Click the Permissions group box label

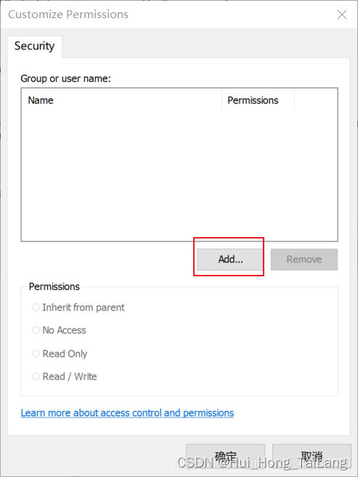pyautogui.click(x=54, y=286)
